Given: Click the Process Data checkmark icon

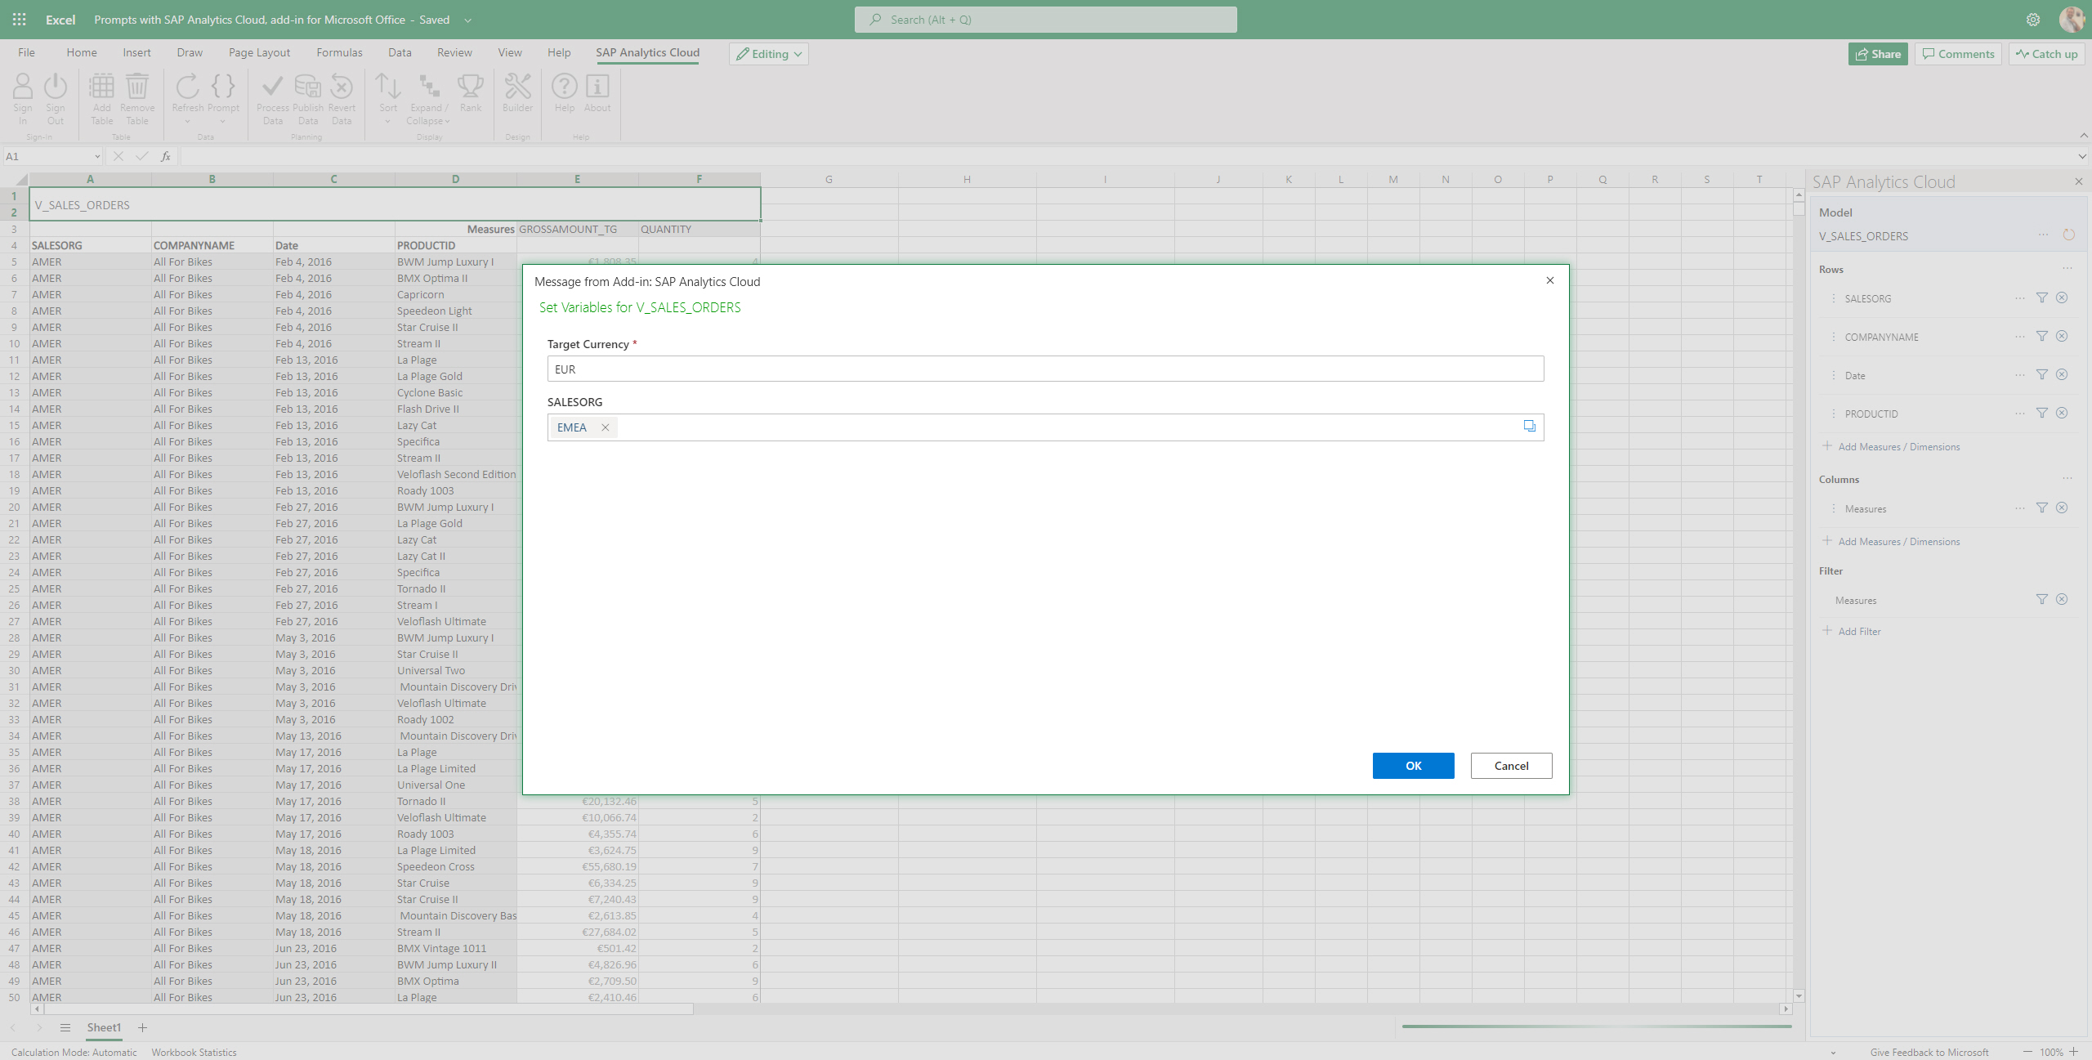Looking at the screenshot, I should tap(273, 87).
